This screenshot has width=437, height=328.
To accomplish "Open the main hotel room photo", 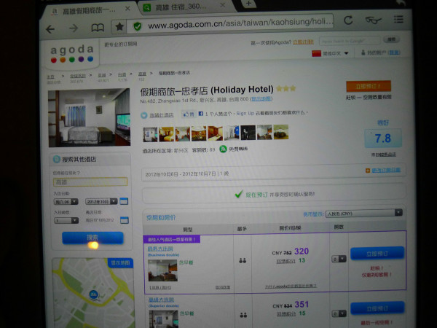I will pyautogui.click(x=89, y=117).
